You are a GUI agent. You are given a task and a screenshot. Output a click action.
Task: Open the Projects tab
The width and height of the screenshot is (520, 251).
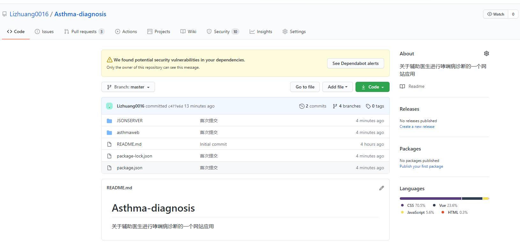coord(159,31)
